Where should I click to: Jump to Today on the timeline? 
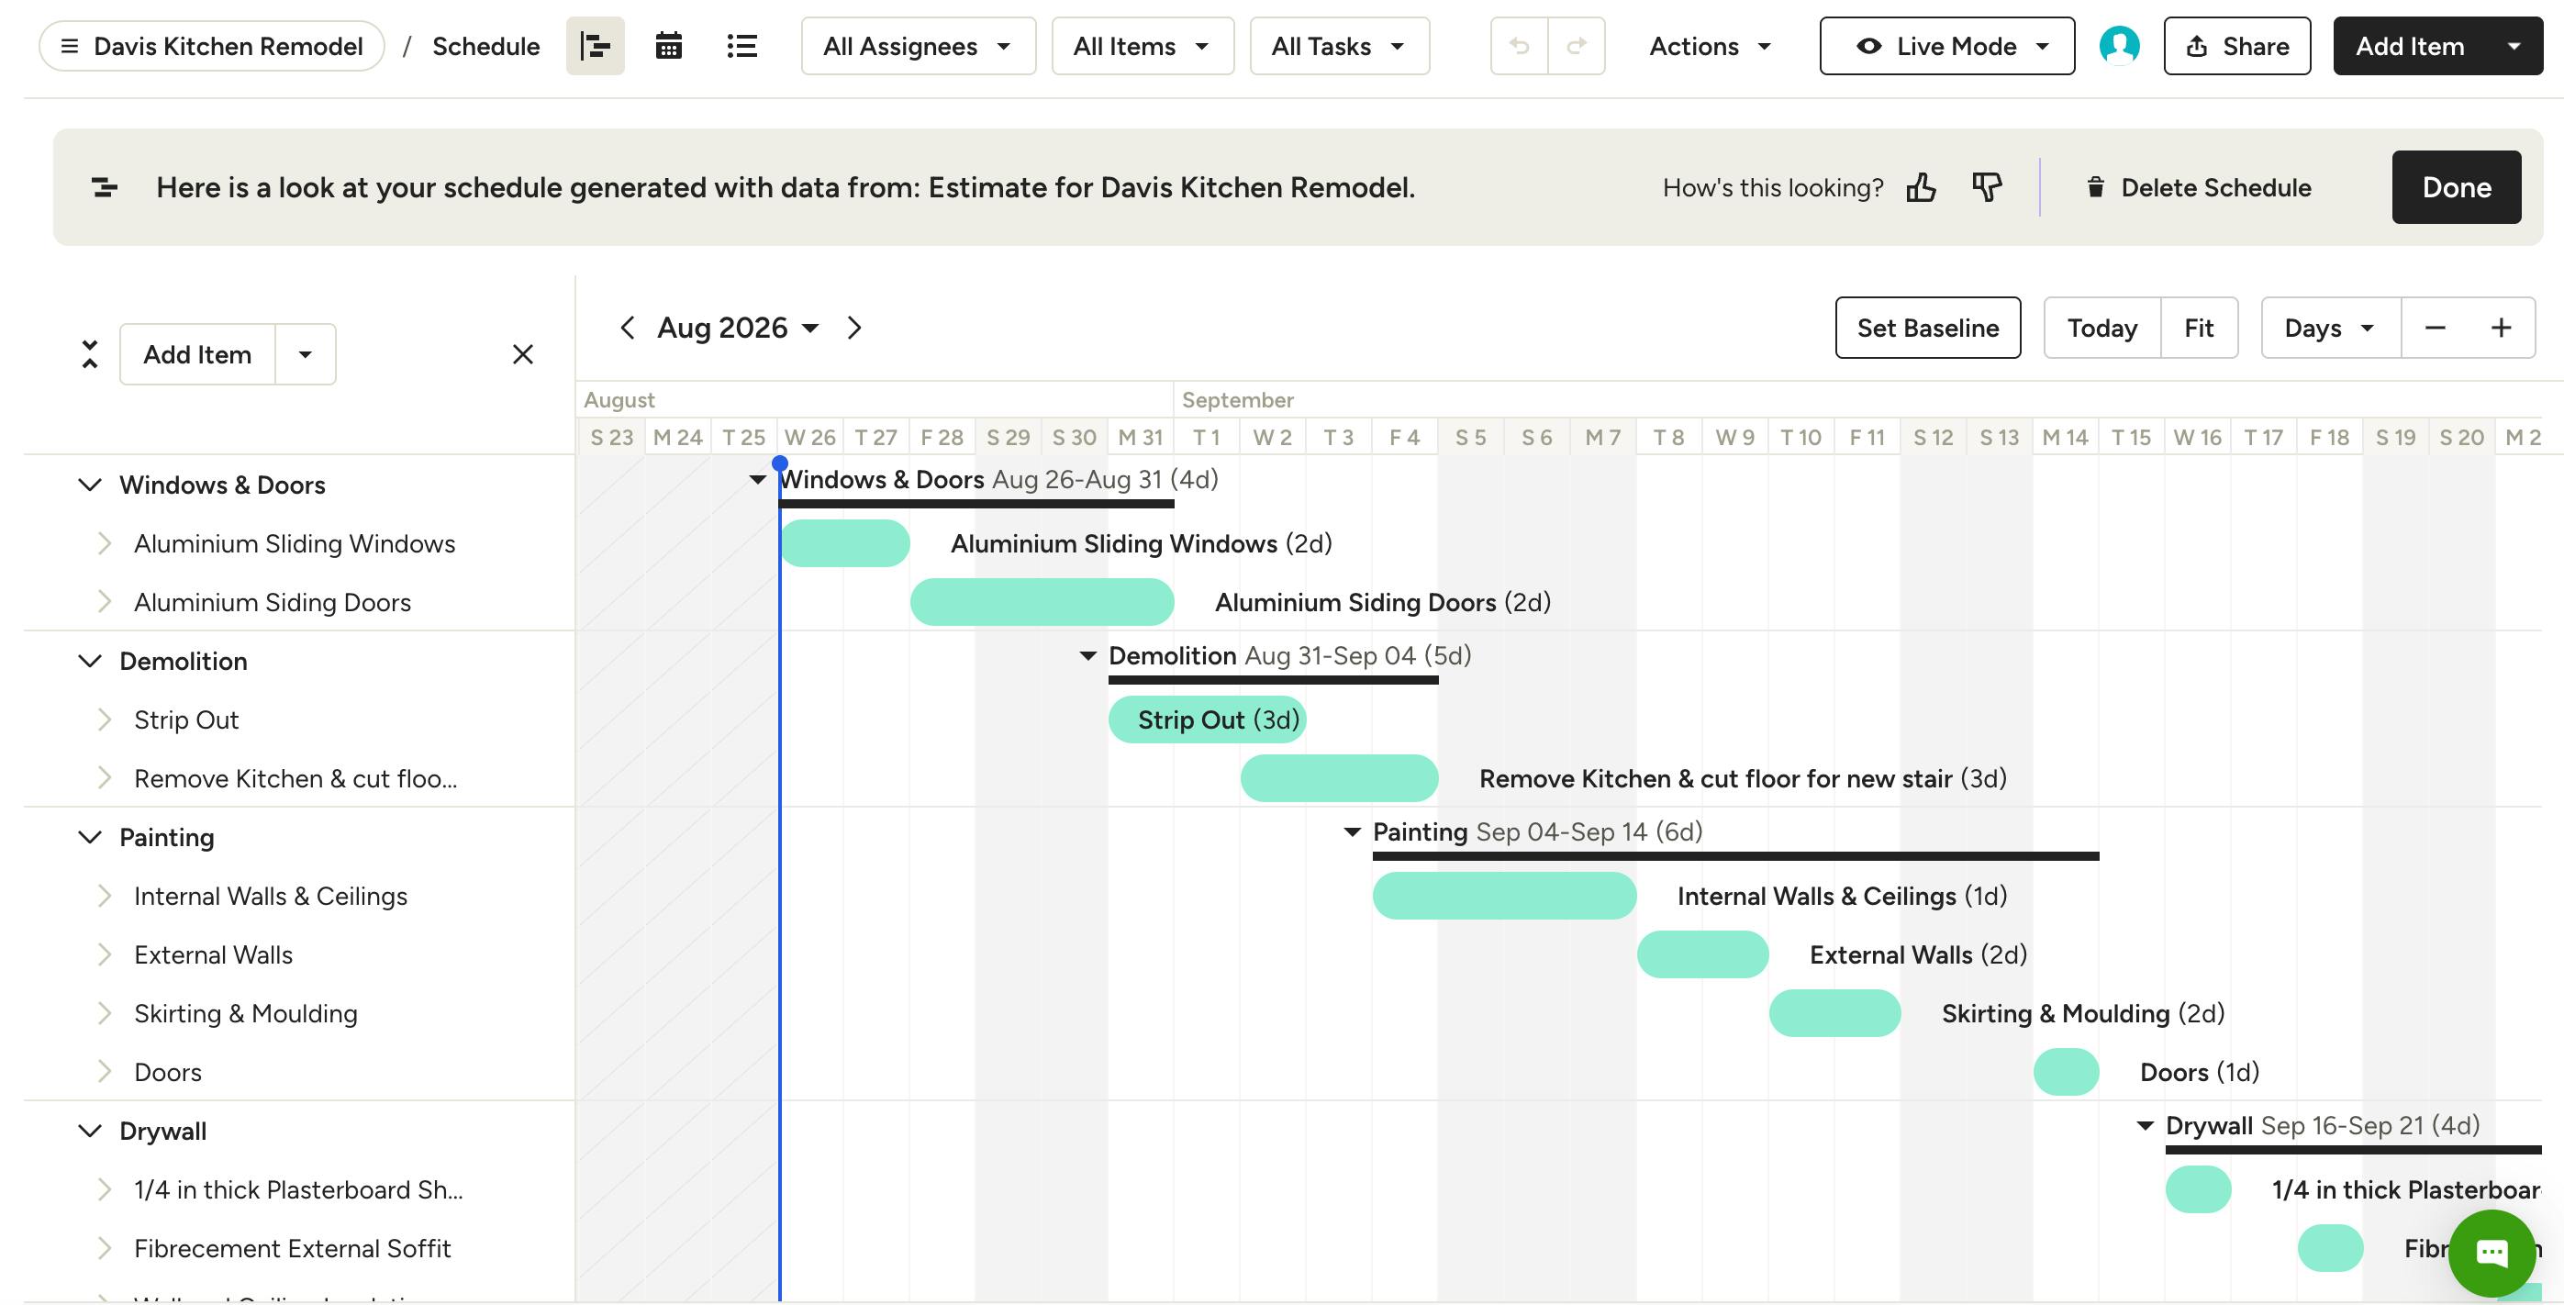point(2102,328)
